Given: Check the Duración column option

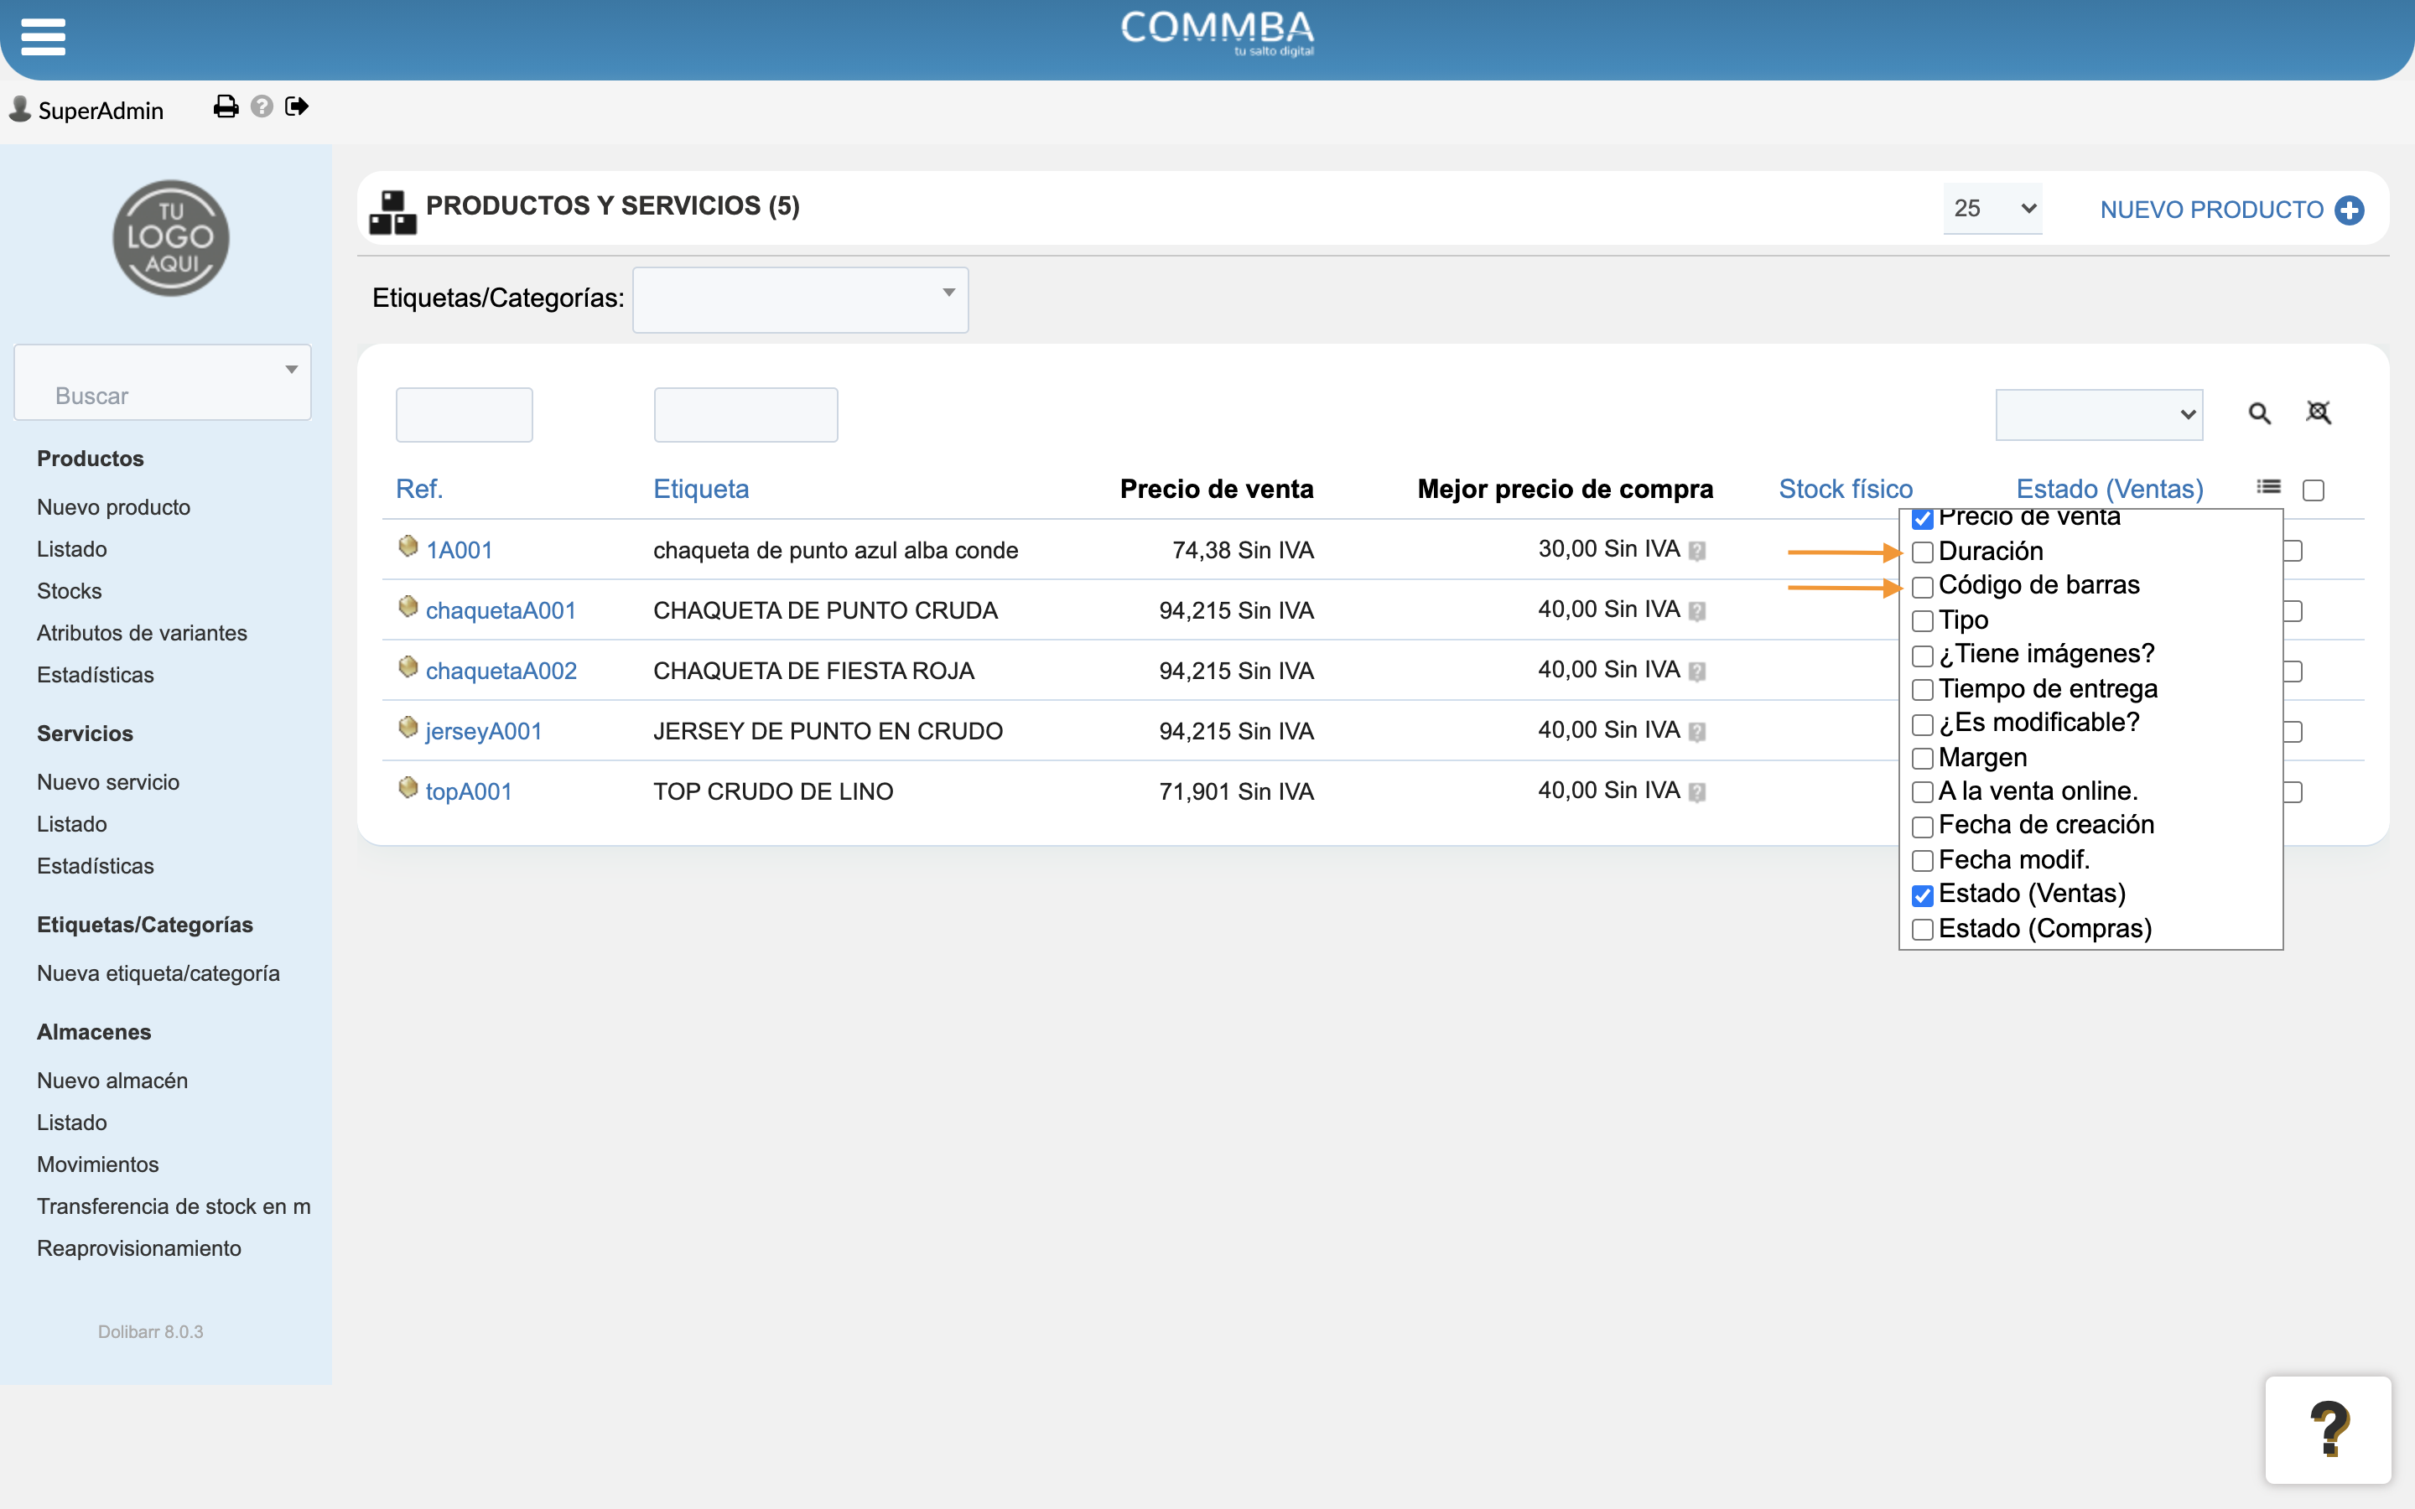Looking at the screenshot, I should tap(1923, 553).
